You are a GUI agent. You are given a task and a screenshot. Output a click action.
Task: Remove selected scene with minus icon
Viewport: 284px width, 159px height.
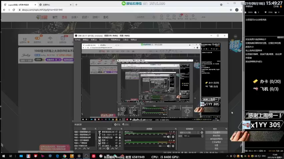pyautogui.click(x=80, y=148)
